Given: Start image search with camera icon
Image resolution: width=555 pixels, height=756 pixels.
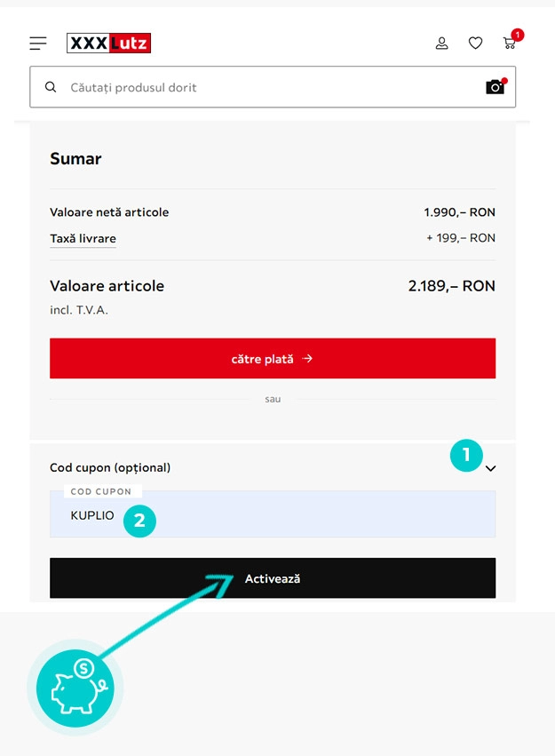Looking at the screenshot, I should [x=495, y=87].
